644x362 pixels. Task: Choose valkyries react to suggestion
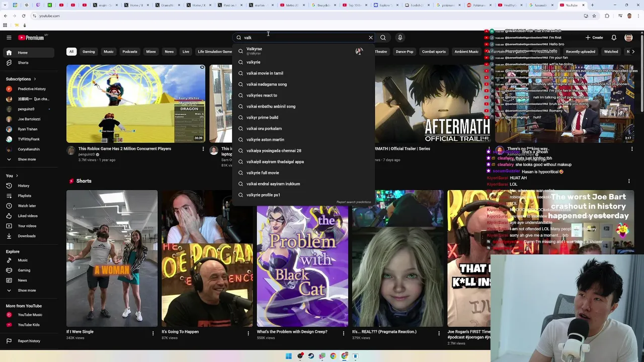tap(303, 96)
